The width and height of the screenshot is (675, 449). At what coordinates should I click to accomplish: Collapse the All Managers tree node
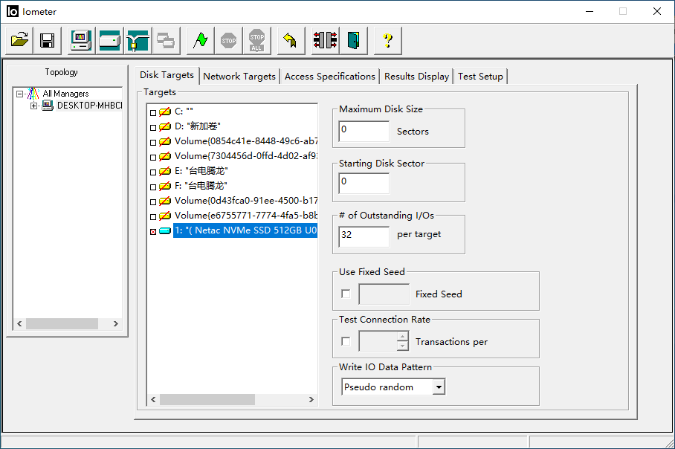[x=19, y=94]
